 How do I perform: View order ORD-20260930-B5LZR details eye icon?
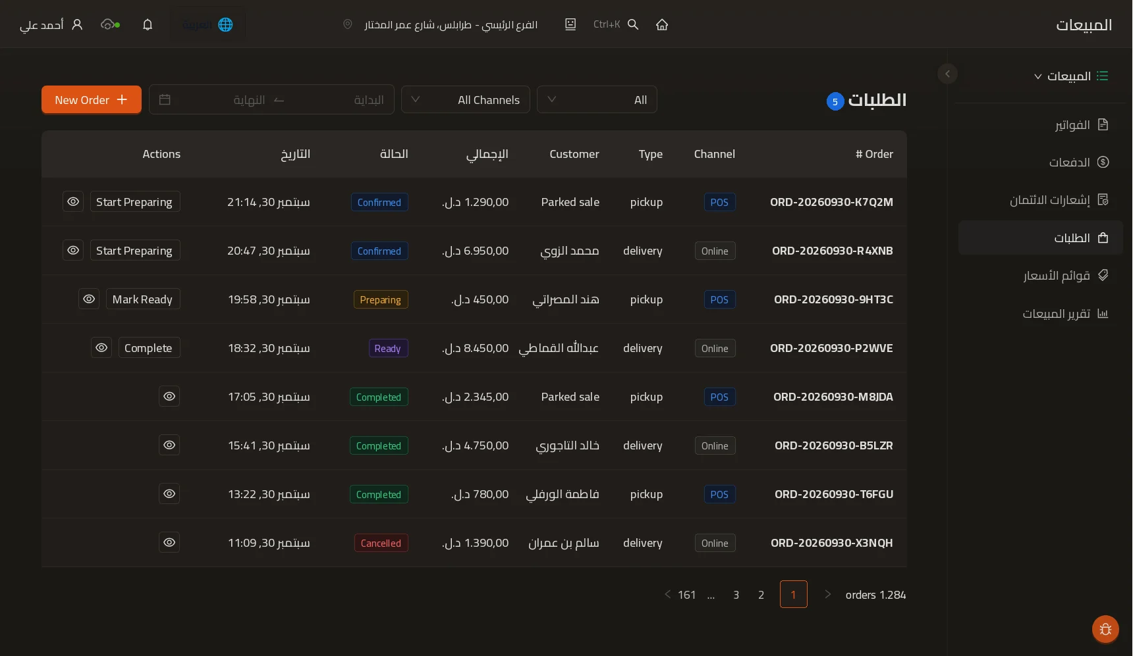tap(169, 445)
